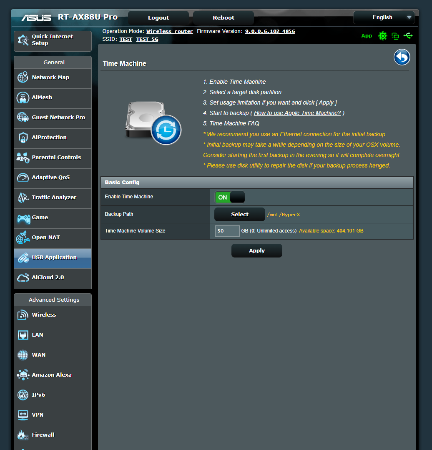Open Firewall settings menu
The image size is (432, 450).
[53, 435]
